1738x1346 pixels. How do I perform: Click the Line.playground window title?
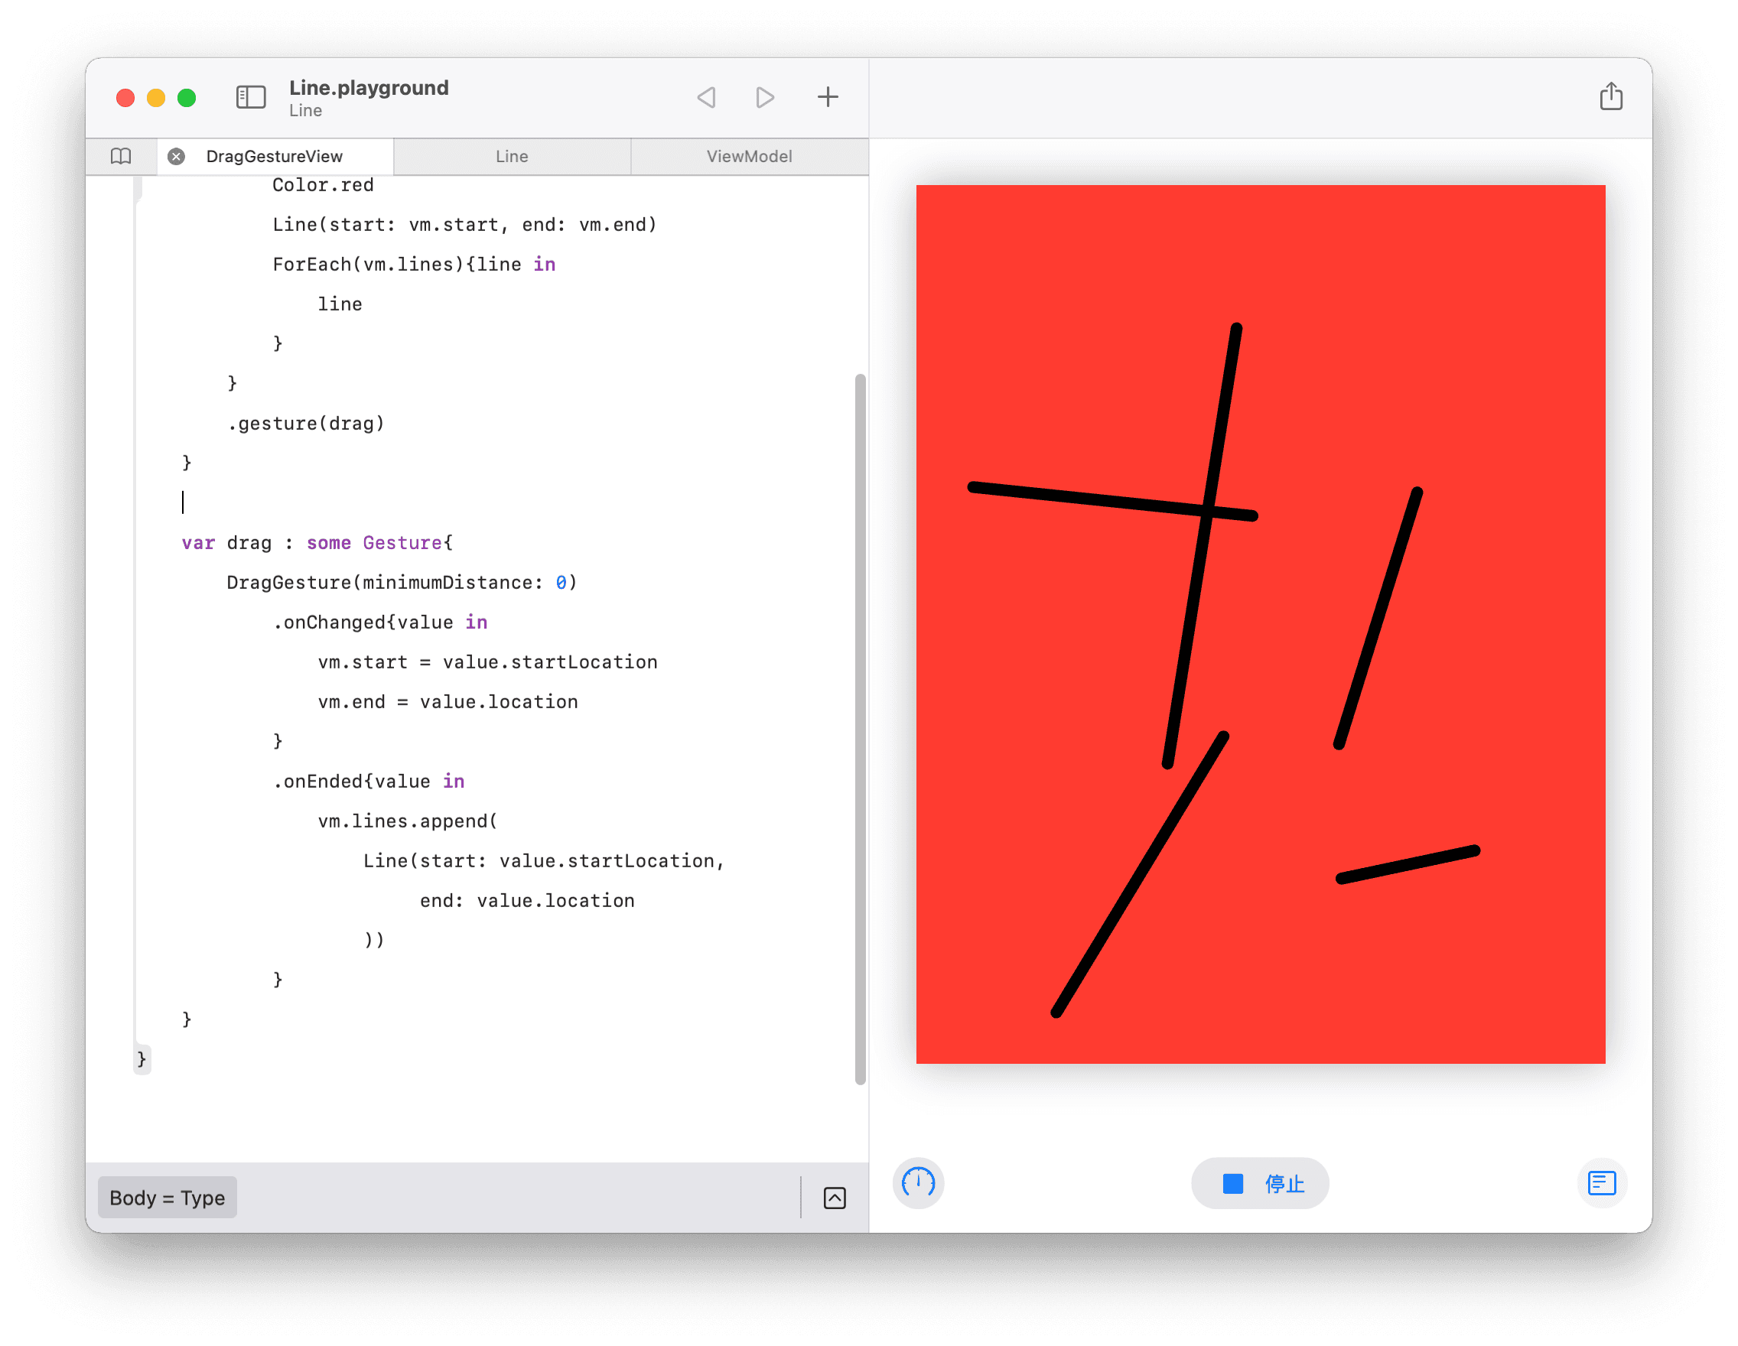click(369, 88)
